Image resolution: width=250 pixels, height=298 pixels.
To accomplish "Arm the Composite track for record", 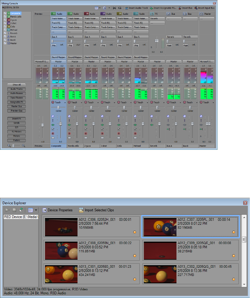I will point(53,134).
